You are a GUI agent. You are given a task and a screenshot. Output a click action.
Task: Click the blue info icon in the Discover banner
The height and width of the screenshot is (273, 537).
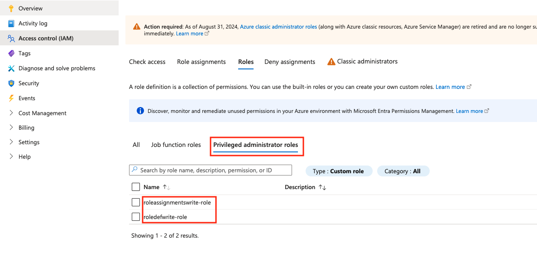point(140,111)
